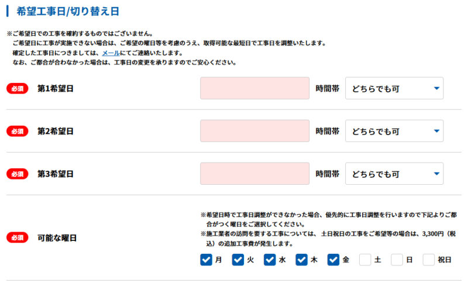Image resolution: width=468 pixels, height=290 pixels.
Task: Check the 祝日 (holiday) checkbox
Action: [429, 260]
